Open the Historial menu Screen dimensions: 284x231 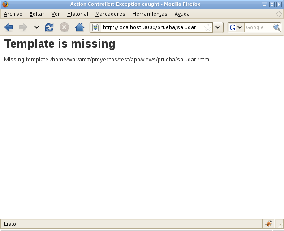77,14
